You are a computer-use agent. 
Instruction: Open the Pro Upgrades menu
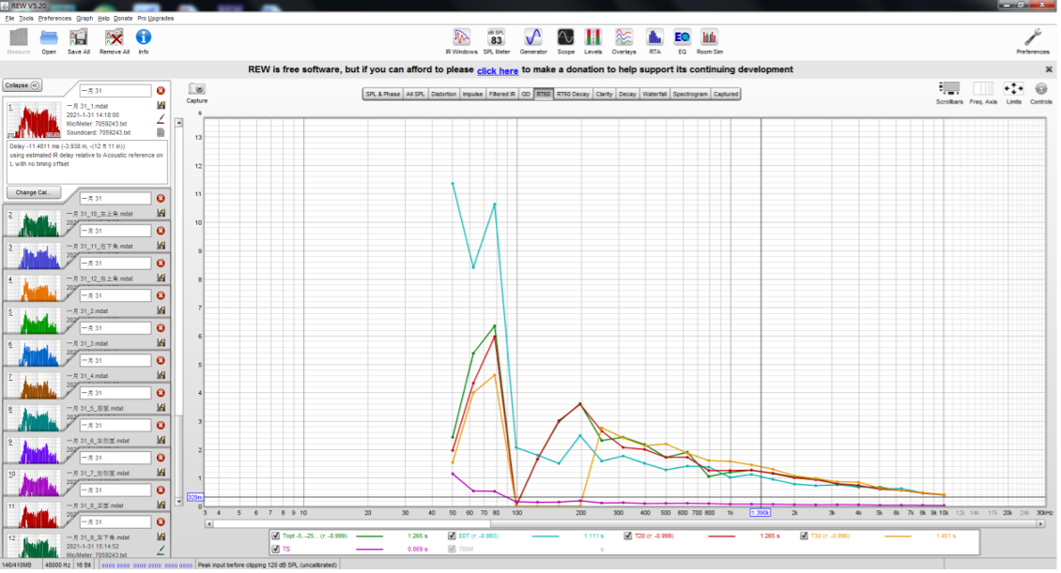[x=156, y=18]
